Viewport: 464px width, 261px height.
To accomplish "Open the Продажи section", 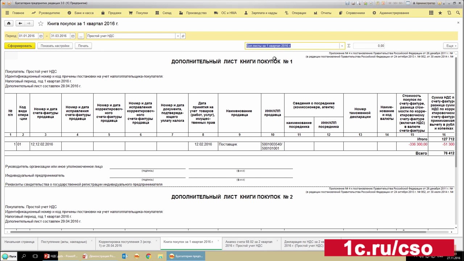I will point(111,13).
